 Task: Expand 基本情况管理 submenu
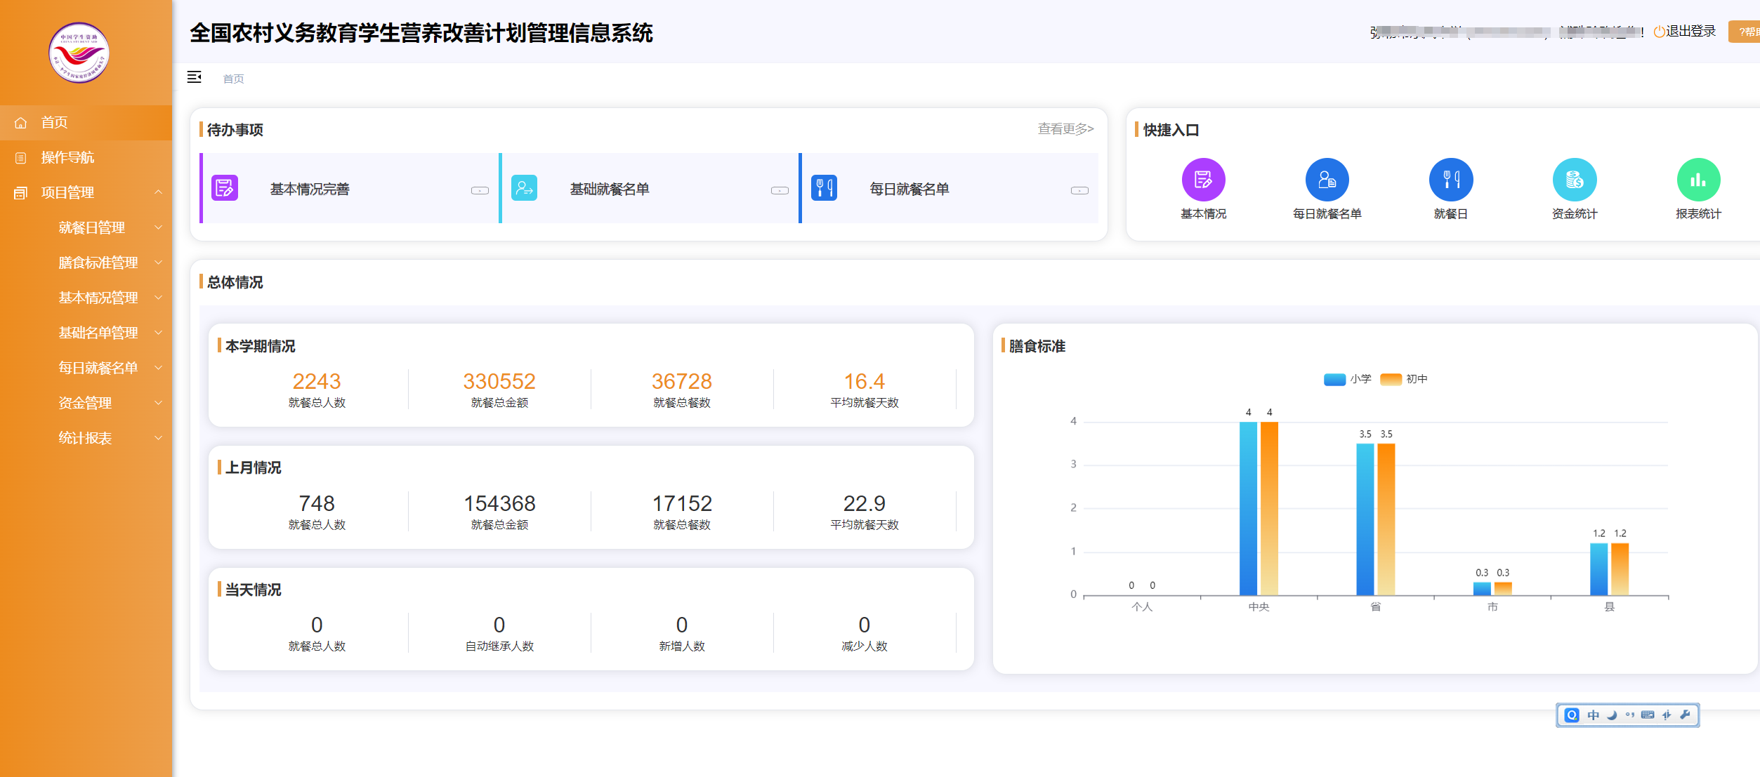pyautogui.click(x=159, y=298)
